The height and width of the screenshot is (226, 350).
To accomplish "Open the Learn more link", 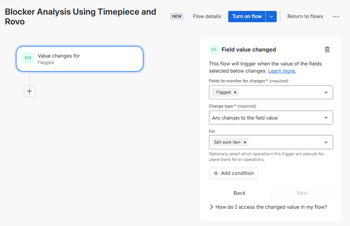I will coord(282,71).
